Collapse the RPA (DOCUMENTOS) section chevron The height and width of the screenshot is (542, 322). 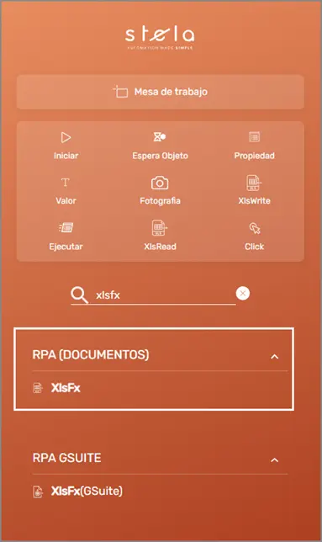point(274,356)
